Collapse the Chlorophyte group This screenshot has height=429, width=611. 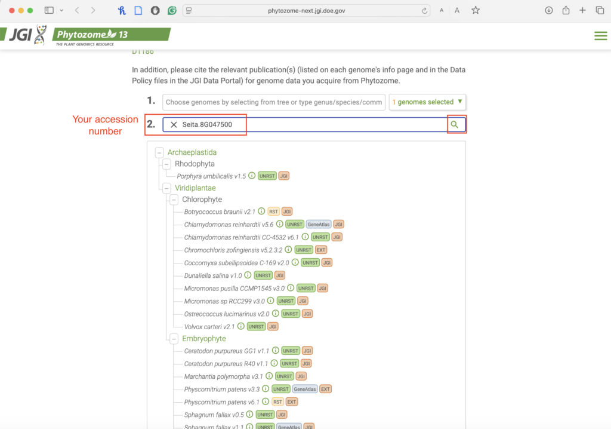(x=174, y=200)
